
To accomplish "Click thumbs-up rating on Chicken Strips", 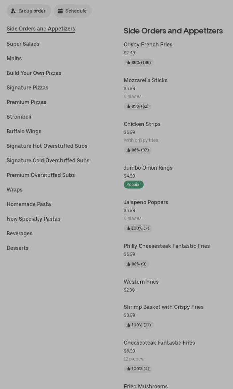I will pyautogui.click(x=137, y=150).
